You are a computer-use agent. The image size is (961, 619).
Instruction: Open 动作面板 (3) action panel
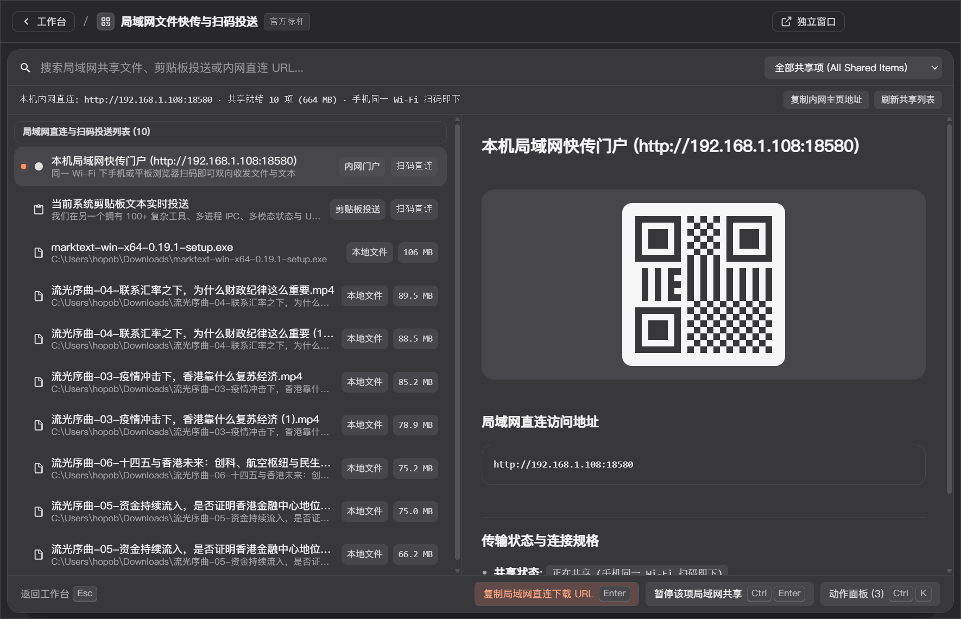[x=880, y=594]
